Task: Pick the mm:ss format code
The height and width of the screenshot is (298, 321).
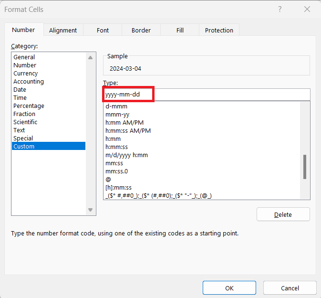Action: point(202,163)
